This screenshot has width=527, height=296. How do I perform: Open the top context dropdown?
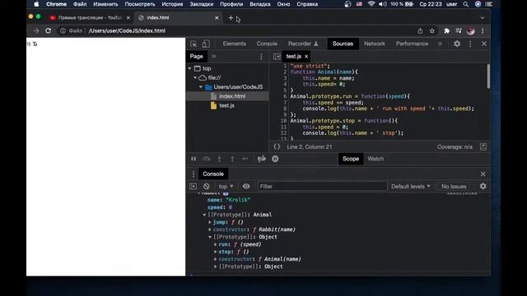click(x=226, y=187)
